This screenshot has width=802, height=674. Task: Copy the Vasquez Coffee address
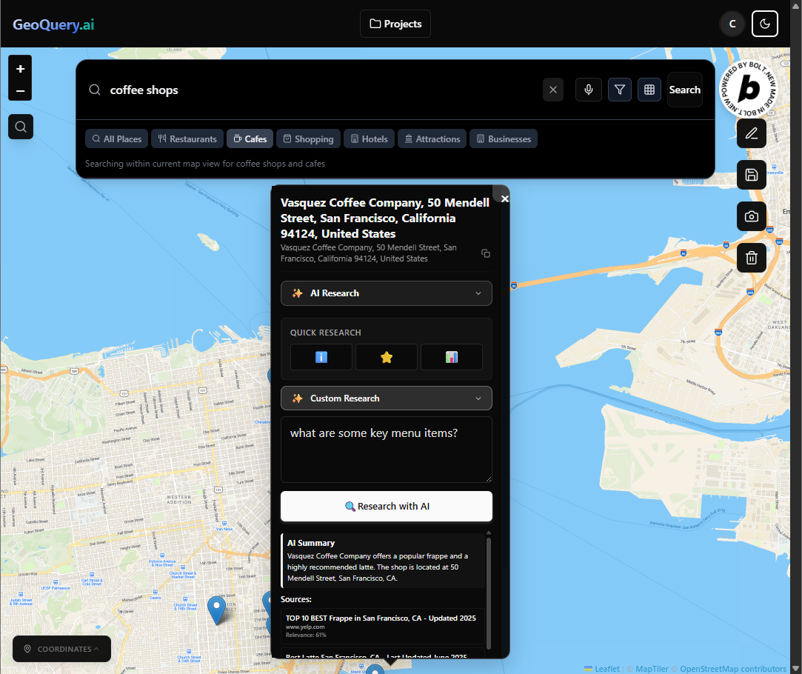click(x=486, y=253)
